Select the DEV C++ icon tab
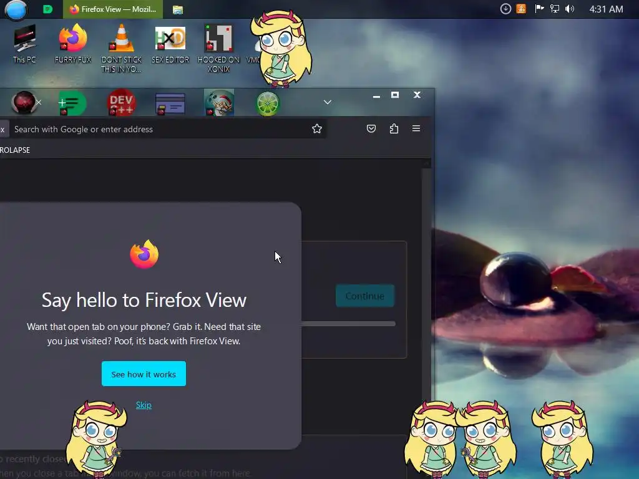Image resolution: width=639 pixels, height=479 pixels. tap(122, 102)
